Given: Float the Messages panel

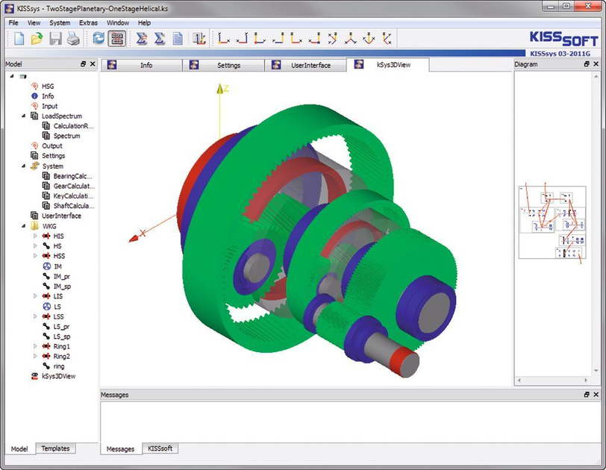Looking at the screenshot, I should [587, 395].
